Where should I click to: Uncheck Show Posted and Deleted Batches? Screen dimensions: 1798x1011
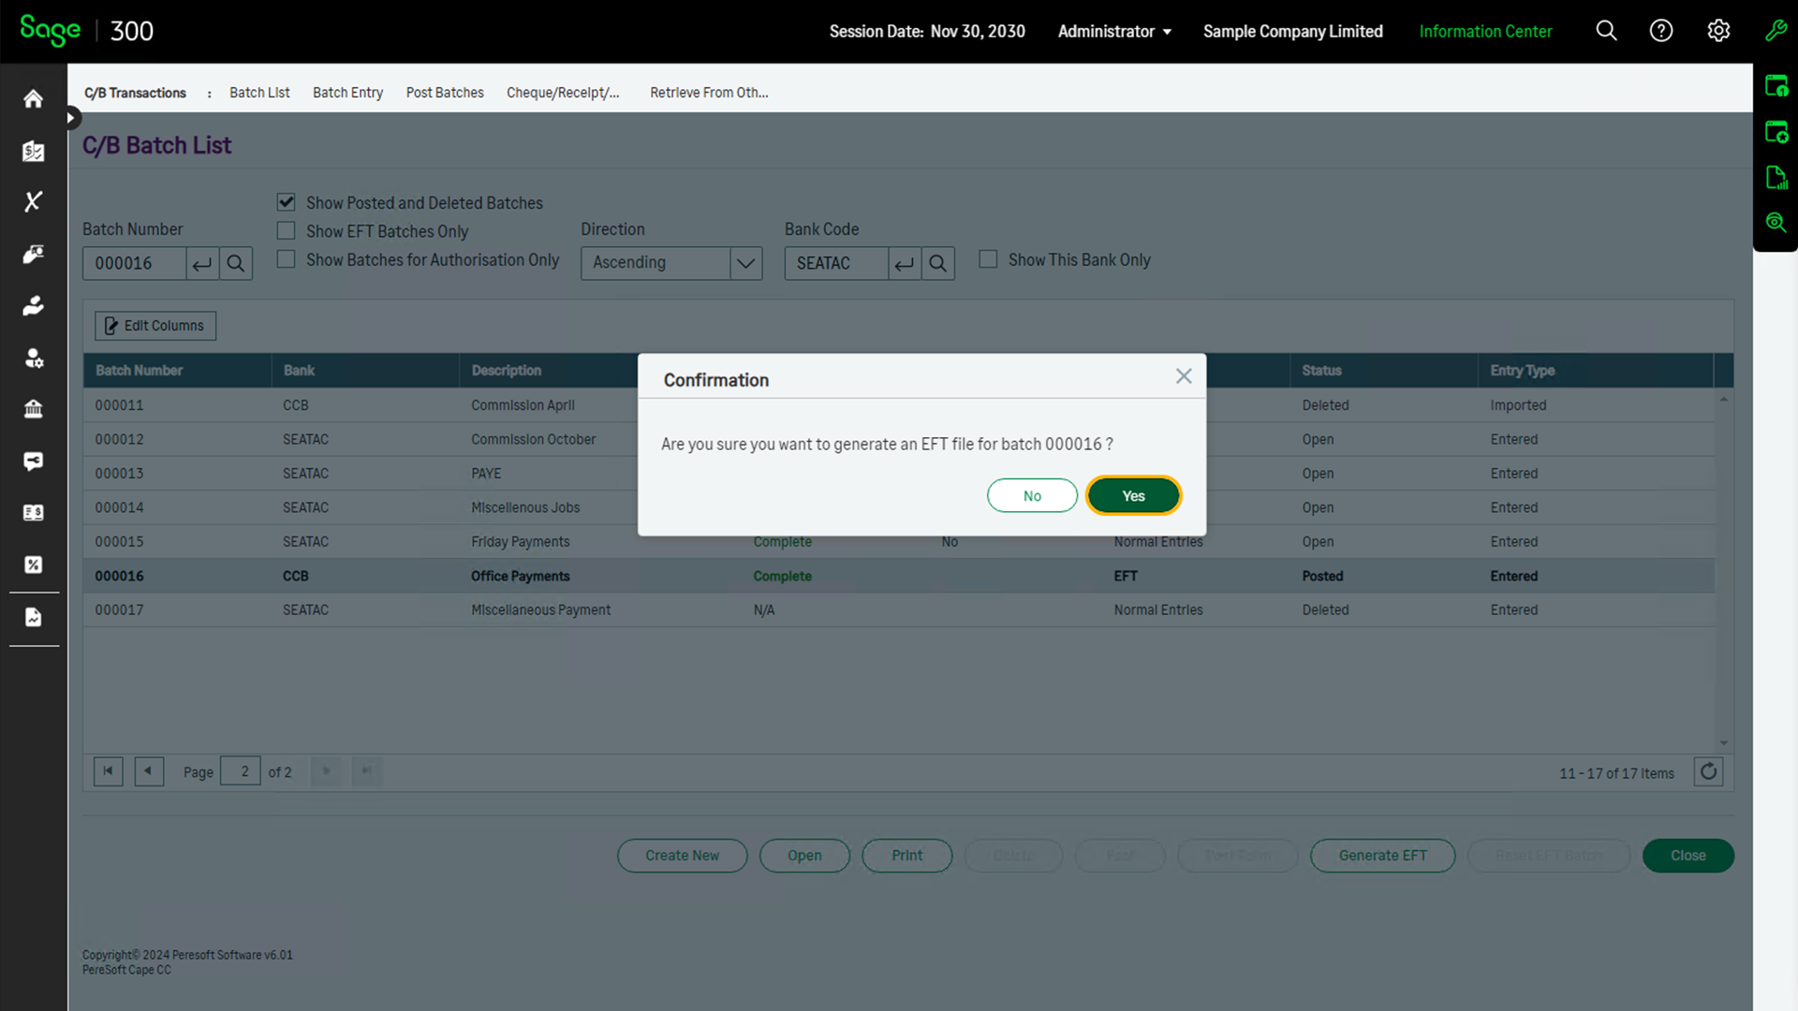pos(286,202)
